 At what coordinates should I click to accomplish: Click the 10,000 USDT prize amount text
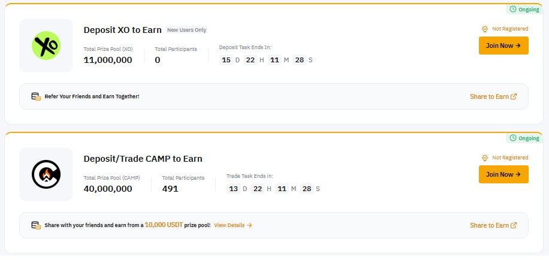[164, 225]
